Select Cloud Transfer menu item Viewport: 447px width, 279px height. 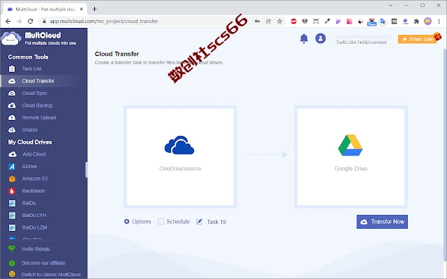(x=38, y=81)
